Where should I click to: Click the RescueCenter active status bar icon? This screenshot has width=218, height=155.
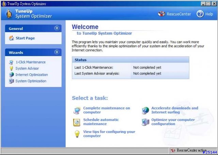(173, 150)
